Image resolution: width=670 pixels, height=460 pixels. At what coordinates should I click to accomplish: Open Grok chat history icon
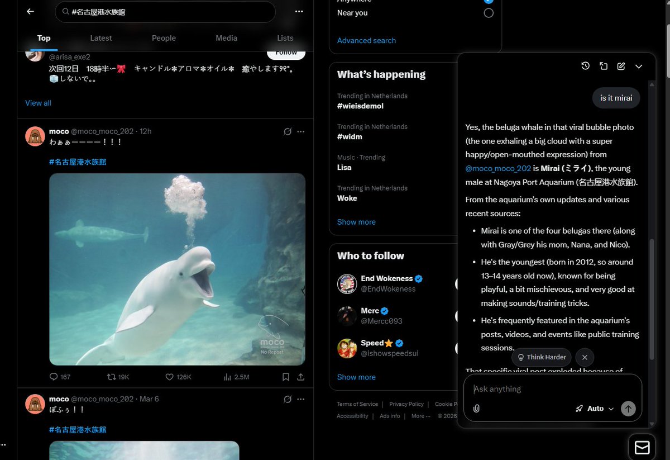[x=585, y=66]
